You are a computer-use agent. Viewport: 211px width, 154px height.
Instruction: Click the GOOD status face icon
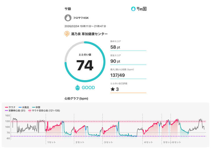pyautogui.click(x=78, y=88)
